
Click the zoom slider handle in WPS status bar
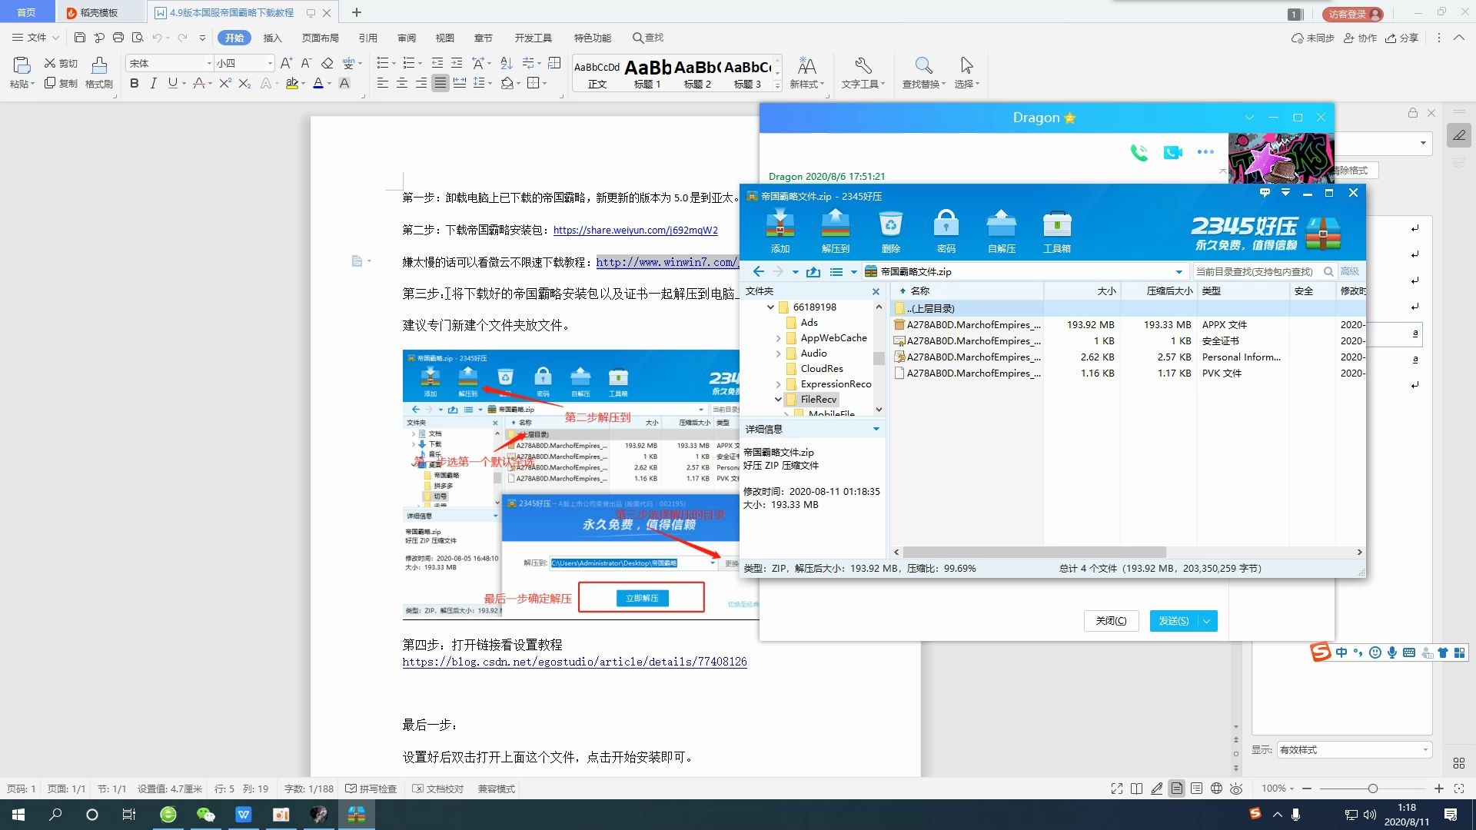point(1372,788)
